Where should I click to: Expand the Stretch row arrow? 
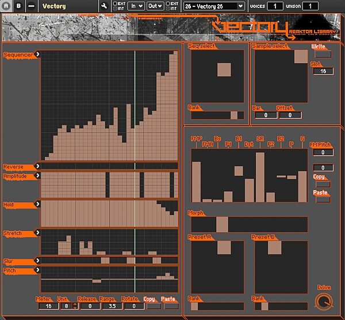(37, 232)
